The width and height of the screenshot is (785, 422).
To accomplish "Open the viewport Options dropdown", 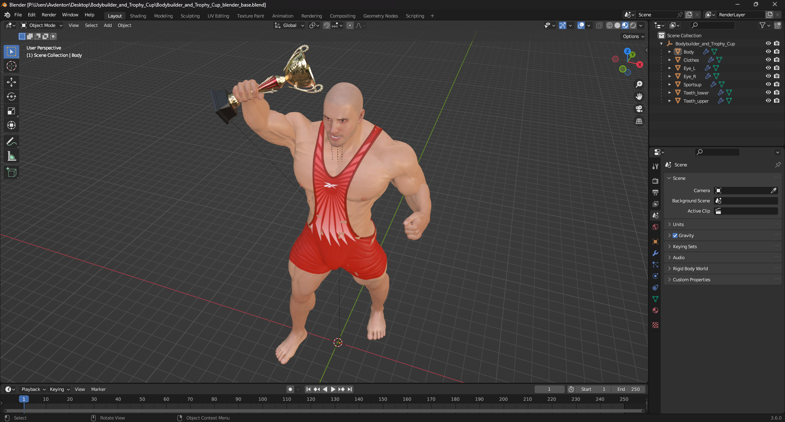I will (633, 36).
